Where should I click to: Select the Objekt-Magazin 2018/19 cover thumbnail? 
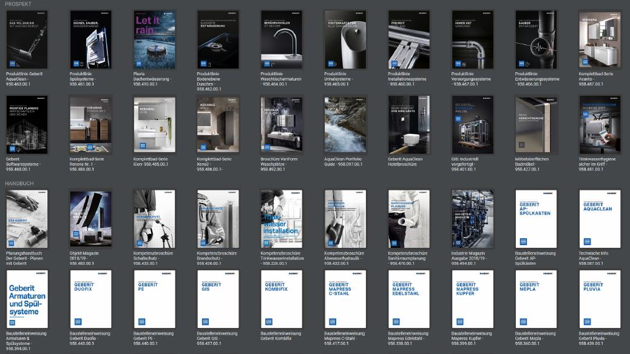tap(90, 219)
